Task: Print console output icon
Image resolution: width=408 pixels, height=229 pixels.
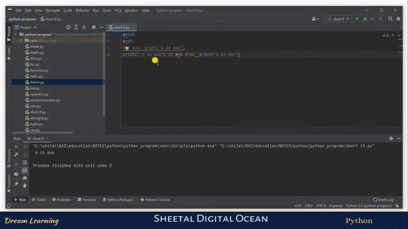Action: coord(25,178)
